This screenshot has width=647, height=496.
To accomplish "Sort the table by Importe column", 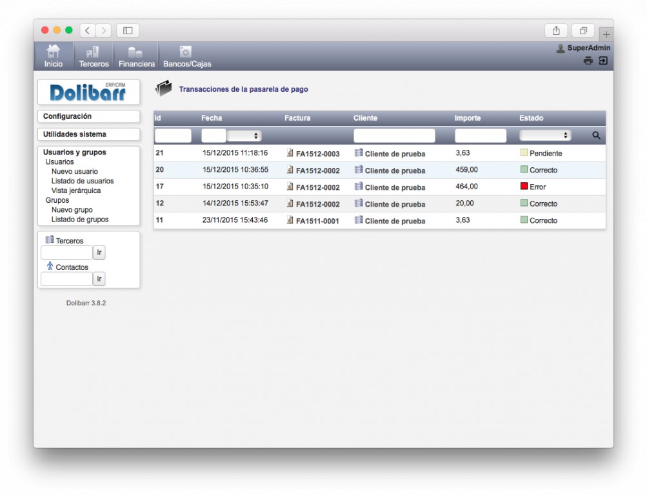I will pos(468,118).
